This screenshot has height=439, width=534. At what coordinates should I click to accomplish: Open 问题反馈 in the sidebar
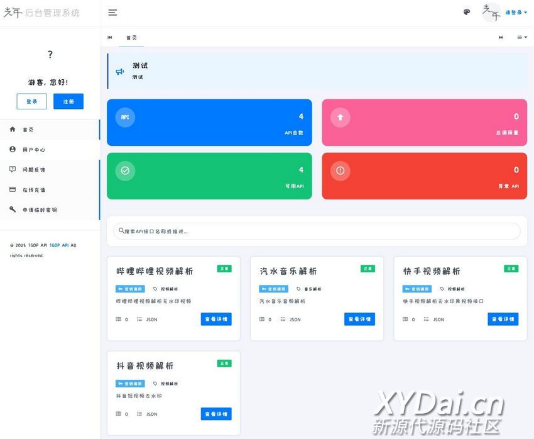34,170
